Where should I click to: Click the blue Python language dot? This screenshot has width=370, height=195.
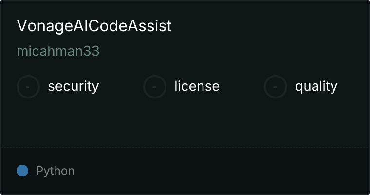coord(22,171)
